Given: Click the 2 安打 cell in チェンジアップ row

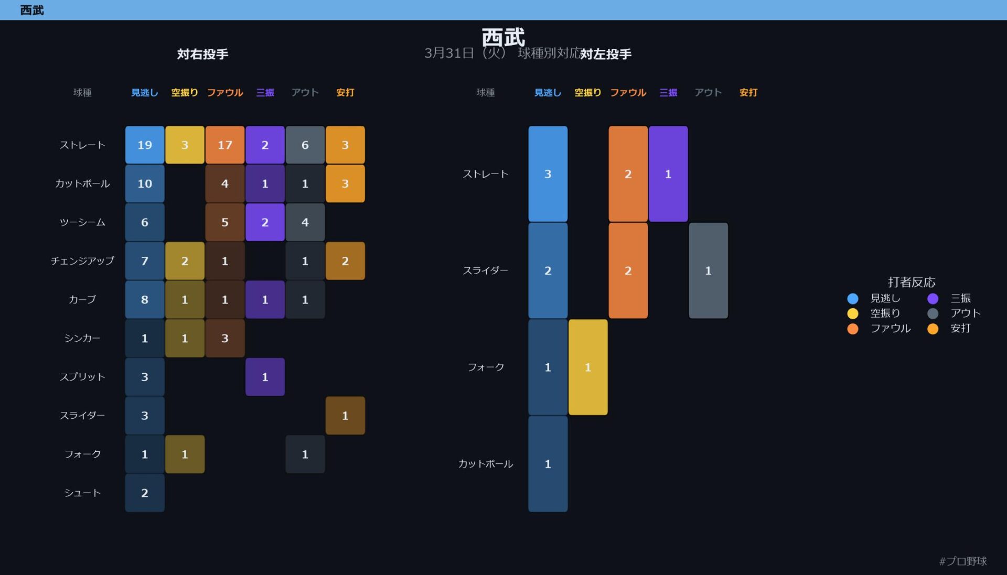Looking at the screenshot, I should pos(345,261).
